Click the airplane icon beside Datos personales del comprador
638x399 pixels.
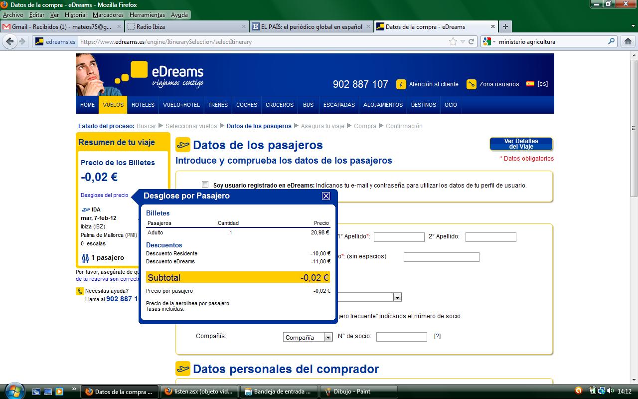(183, 369)
